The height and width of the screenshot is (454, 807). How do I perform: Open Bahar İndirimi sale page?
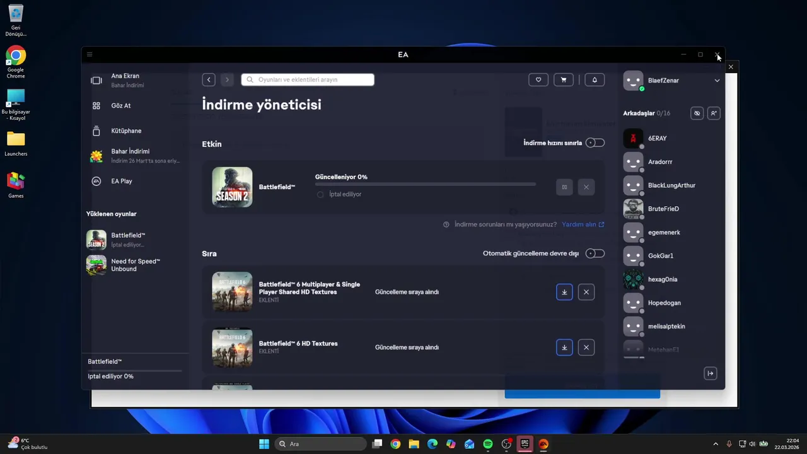point(134,156)
